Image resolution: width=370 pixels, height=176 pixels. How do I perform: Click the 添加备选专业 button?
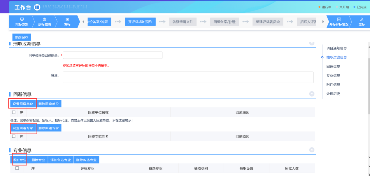coord(61,160)
